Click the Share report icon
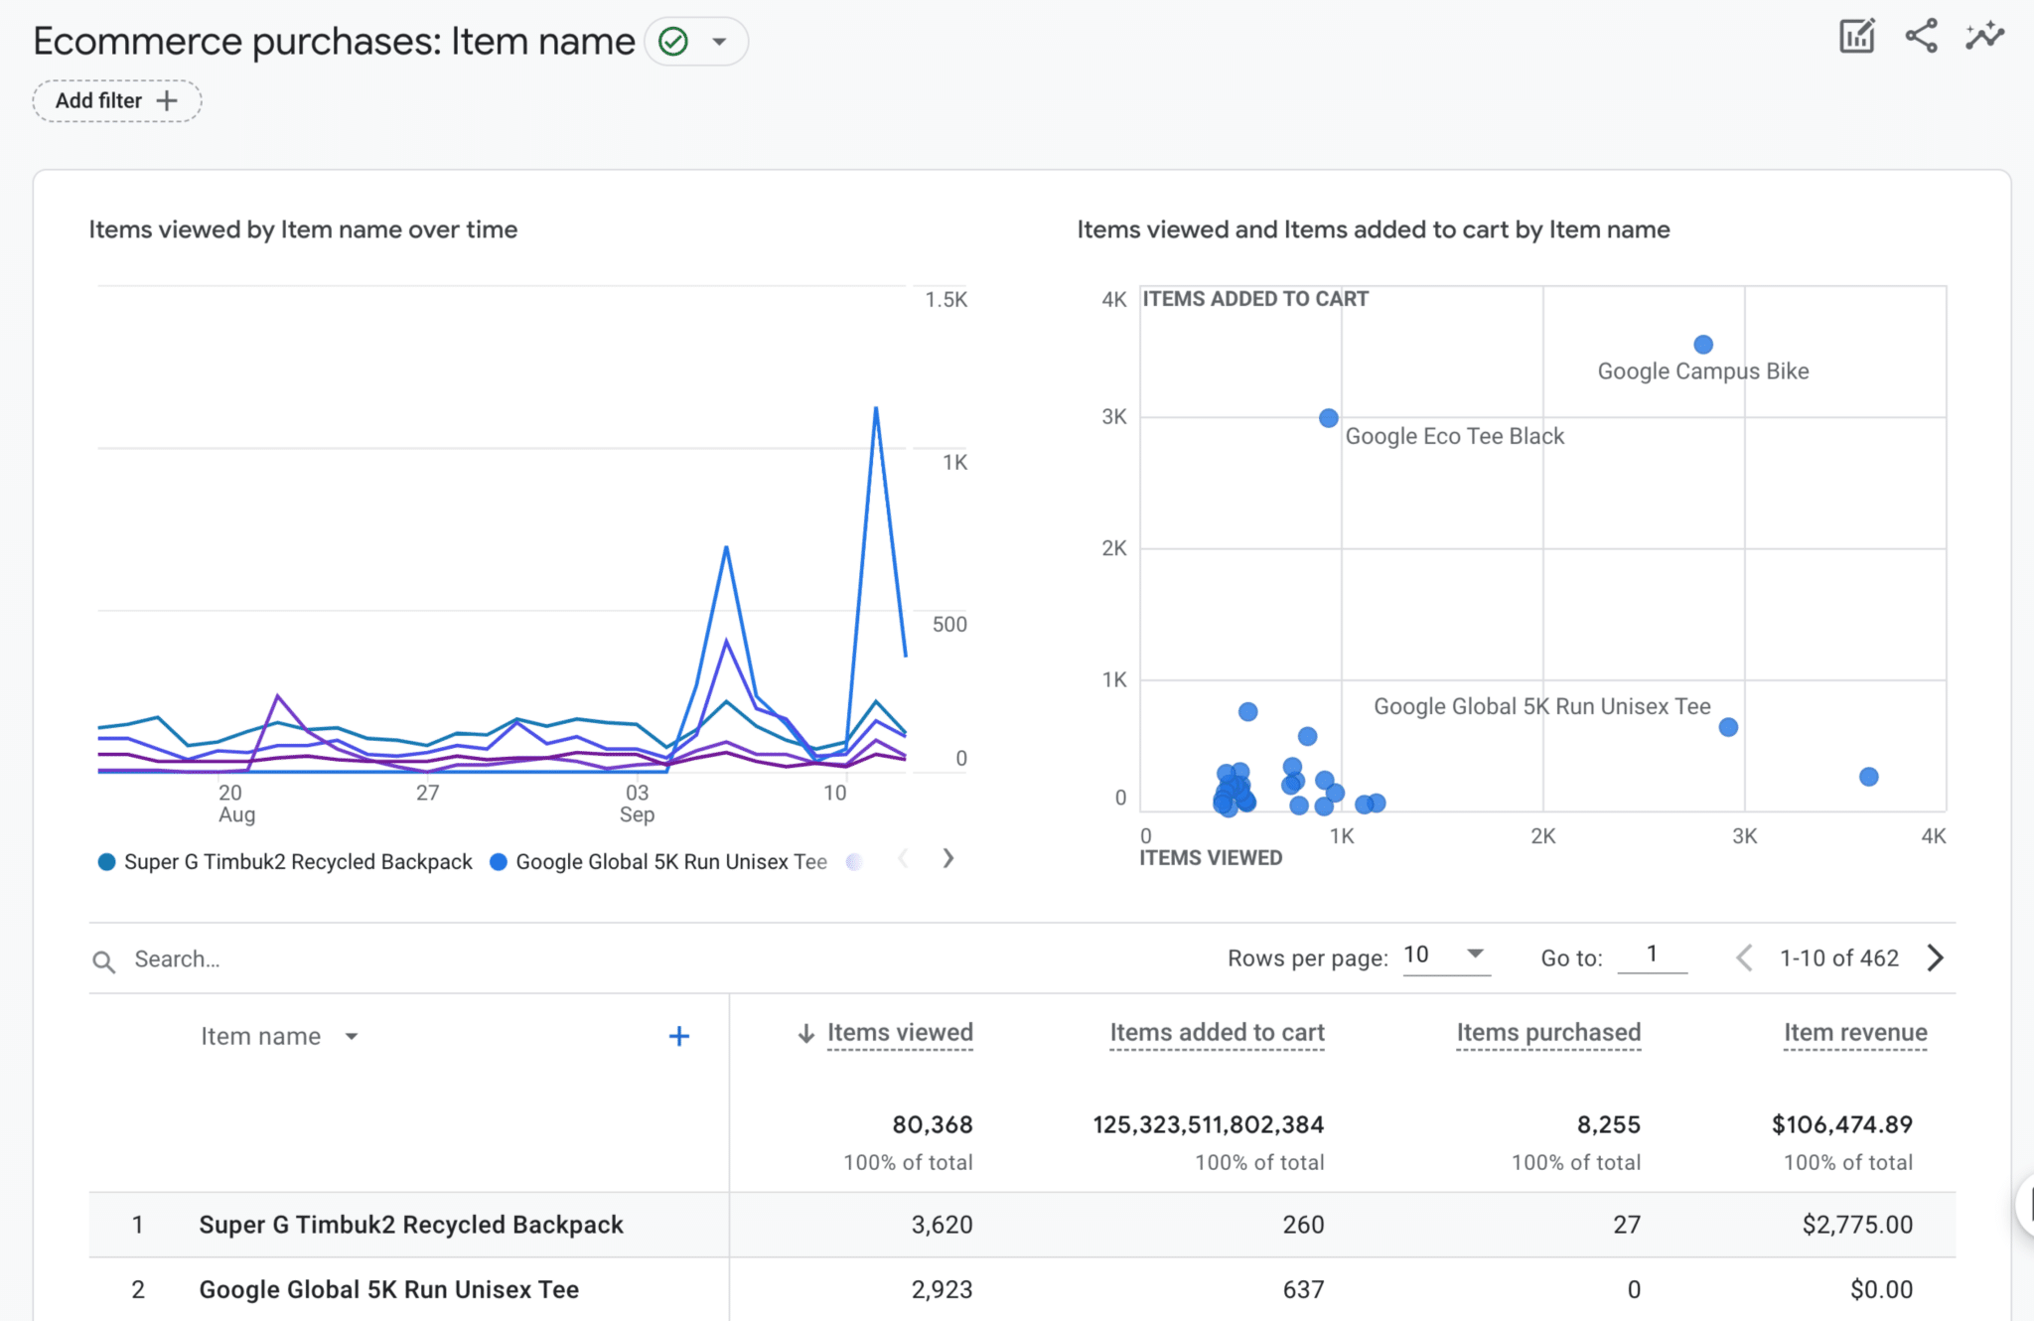The width and height of the screenshot is (2034, 1321). tap(1923, 35)
